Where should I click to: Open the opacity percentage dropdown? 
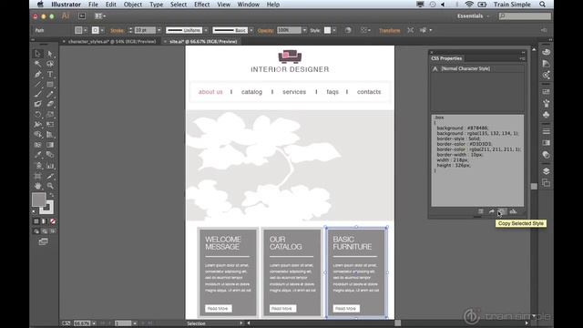pyautogui.click(x=304, y=30)
